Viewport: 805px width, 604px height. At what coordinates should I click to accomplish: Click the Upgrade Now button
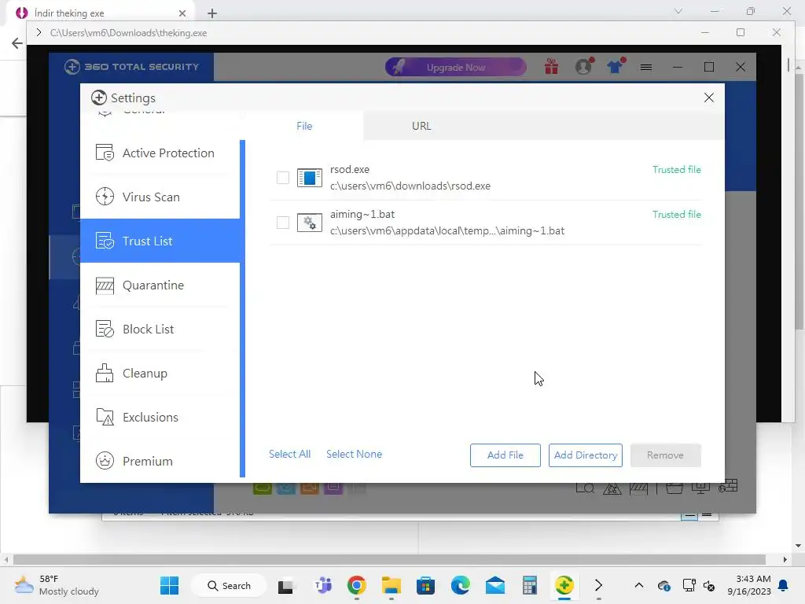[x=456, y=68]
